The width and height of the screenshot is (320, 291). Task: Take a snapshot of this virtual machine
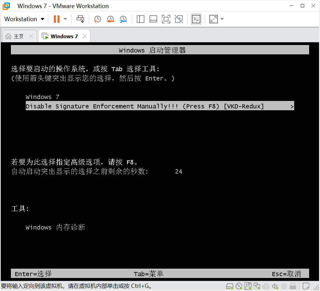(x=97, y=19)
